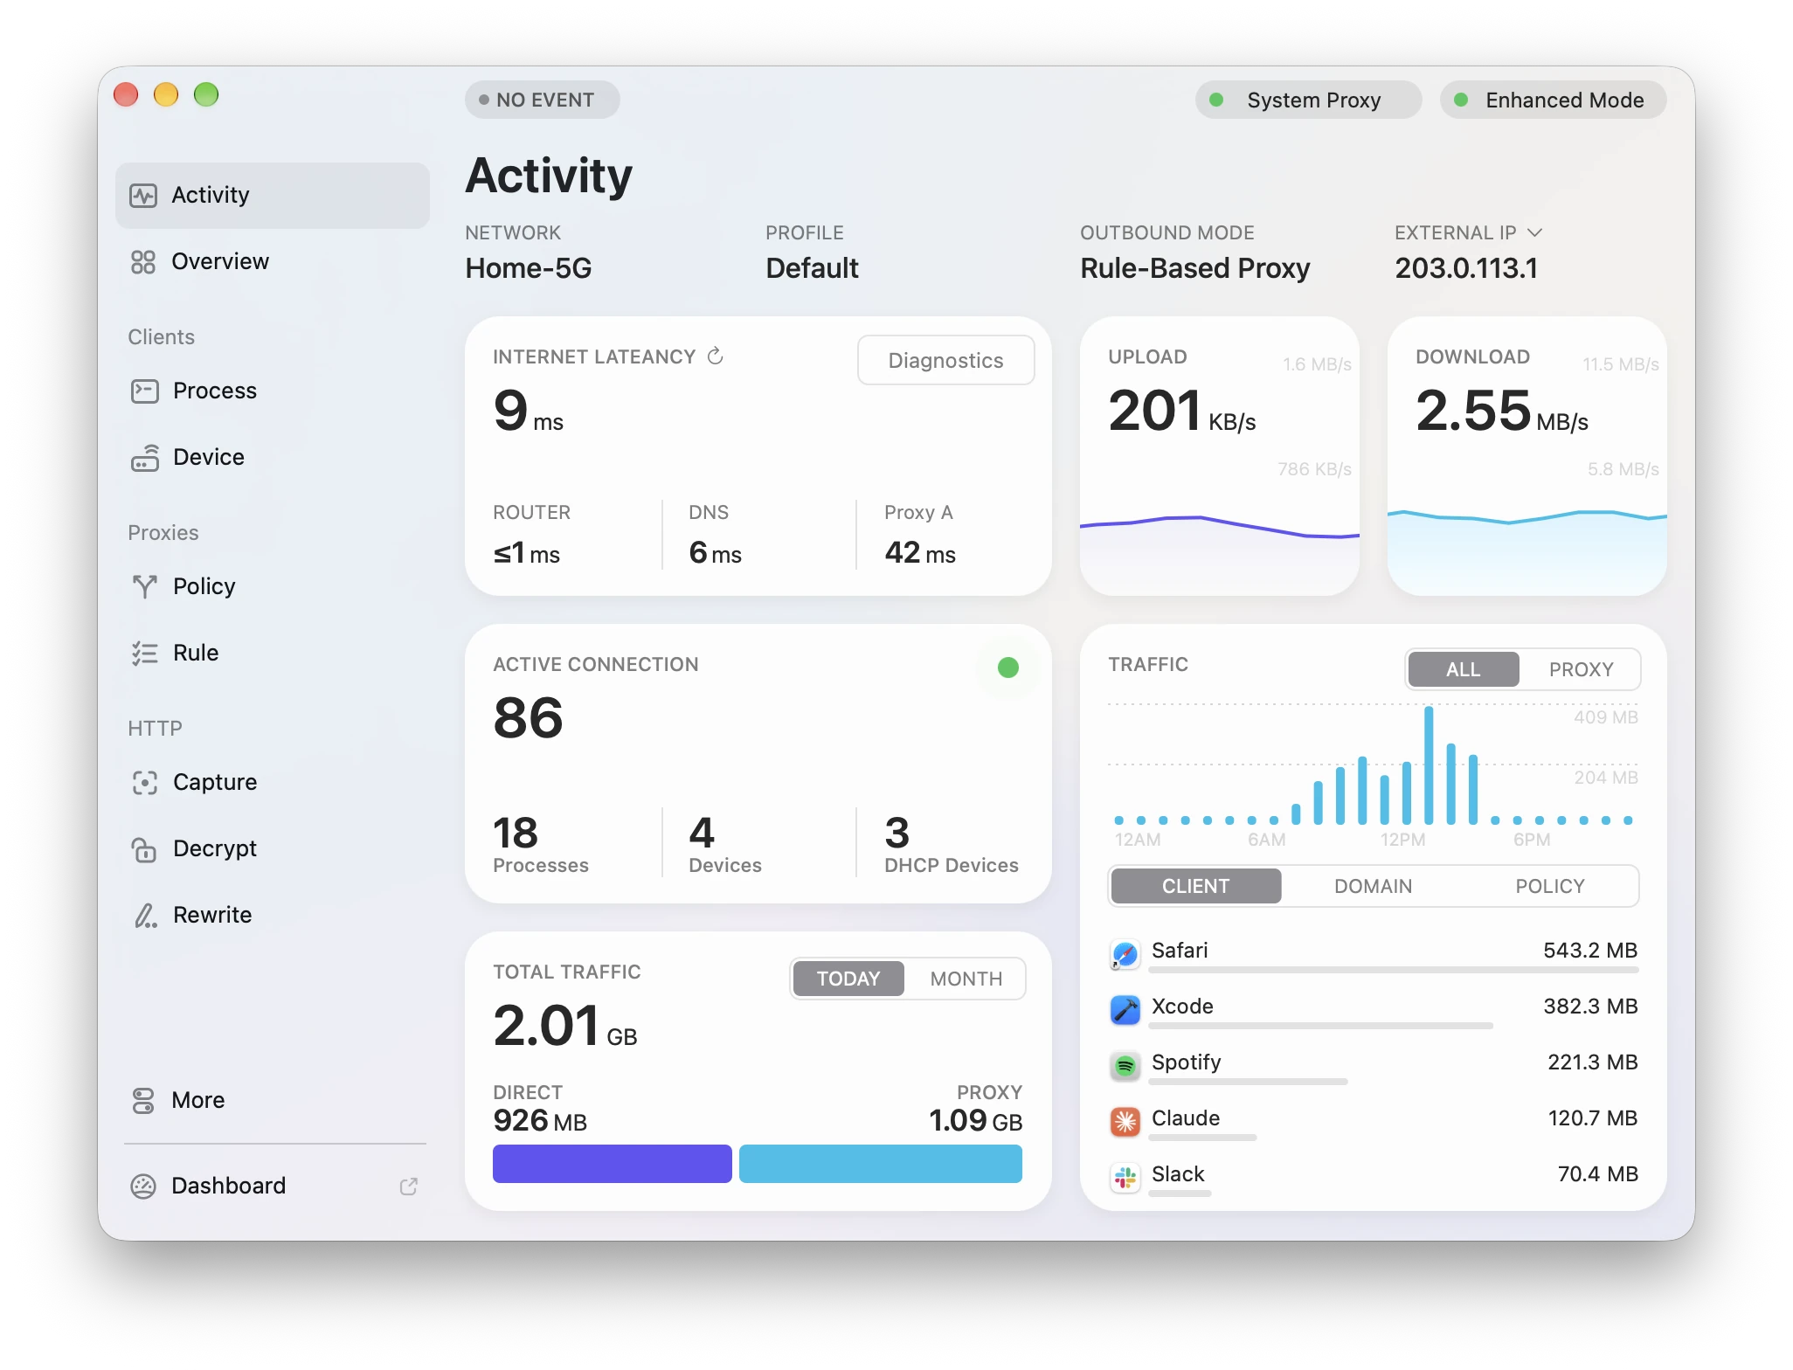Select the POLICY traffic tab
1793x1370 pixels.
(x=1549, y=886)
